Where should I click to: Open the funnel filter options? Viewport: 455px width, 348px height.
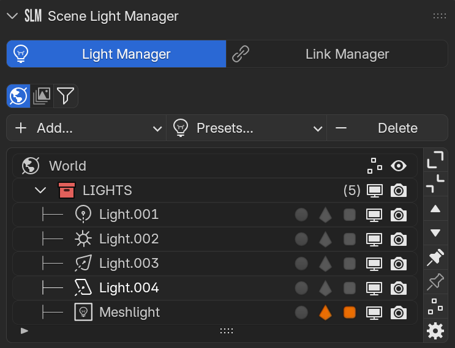(66, 96)
